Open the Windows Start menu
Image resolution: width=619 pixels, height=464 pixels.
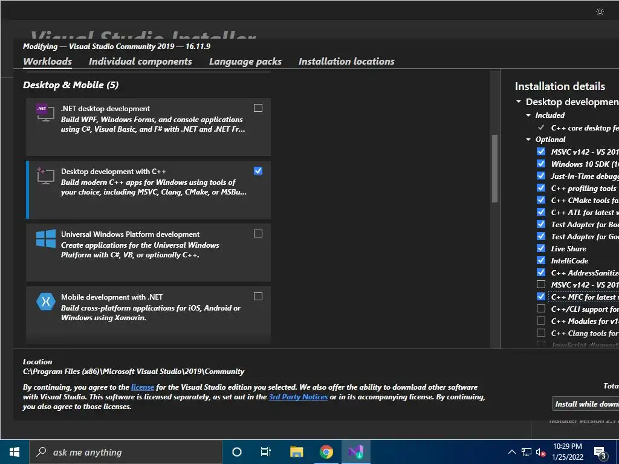tap(15, 452)
